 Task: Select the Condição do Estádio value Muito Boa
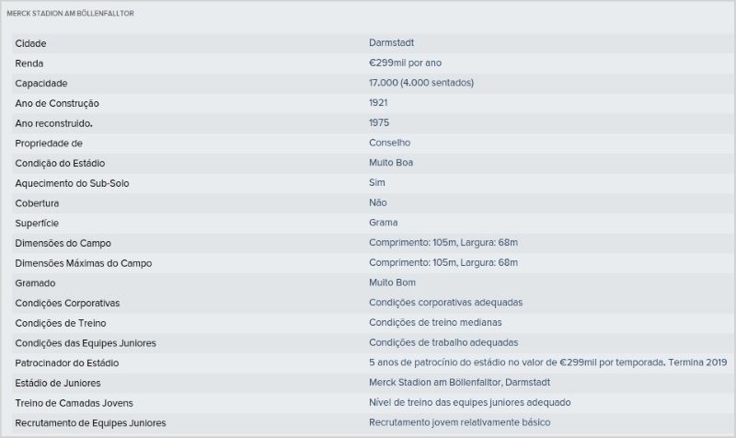click(x=391, y=163)
